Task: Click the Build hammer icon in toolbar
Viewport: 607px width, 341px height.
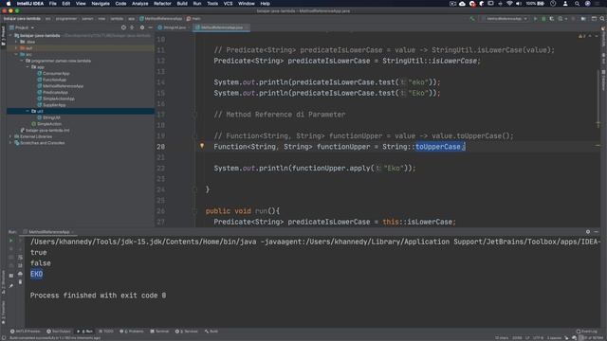Action: click(x=472, y=19)
